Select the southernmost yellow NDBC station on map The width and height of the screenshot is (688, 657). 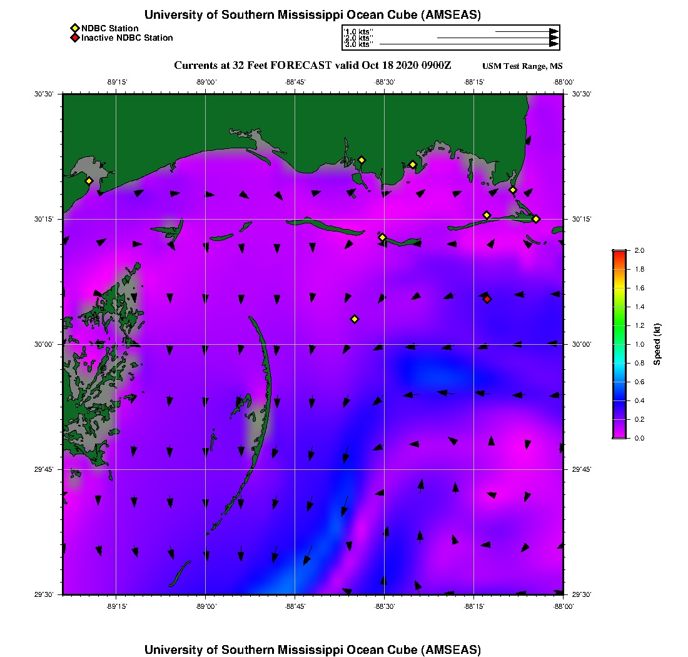coord(355,319)
